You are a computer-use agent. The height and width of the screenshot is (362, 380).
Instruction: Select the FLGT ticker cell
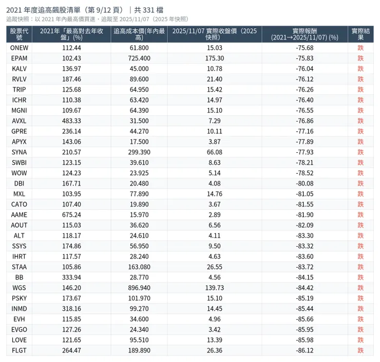(x=19, y=350)
